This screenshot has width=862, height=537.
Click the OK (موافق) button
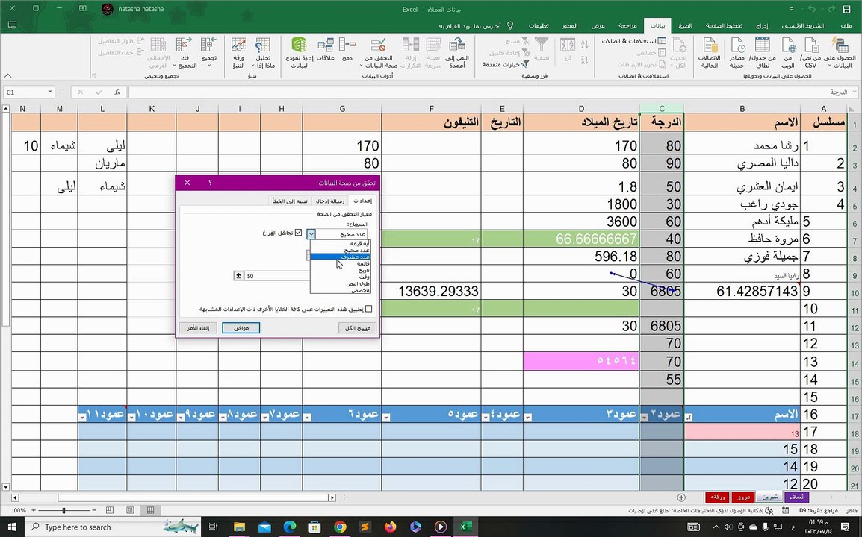(x=241, y=328)
